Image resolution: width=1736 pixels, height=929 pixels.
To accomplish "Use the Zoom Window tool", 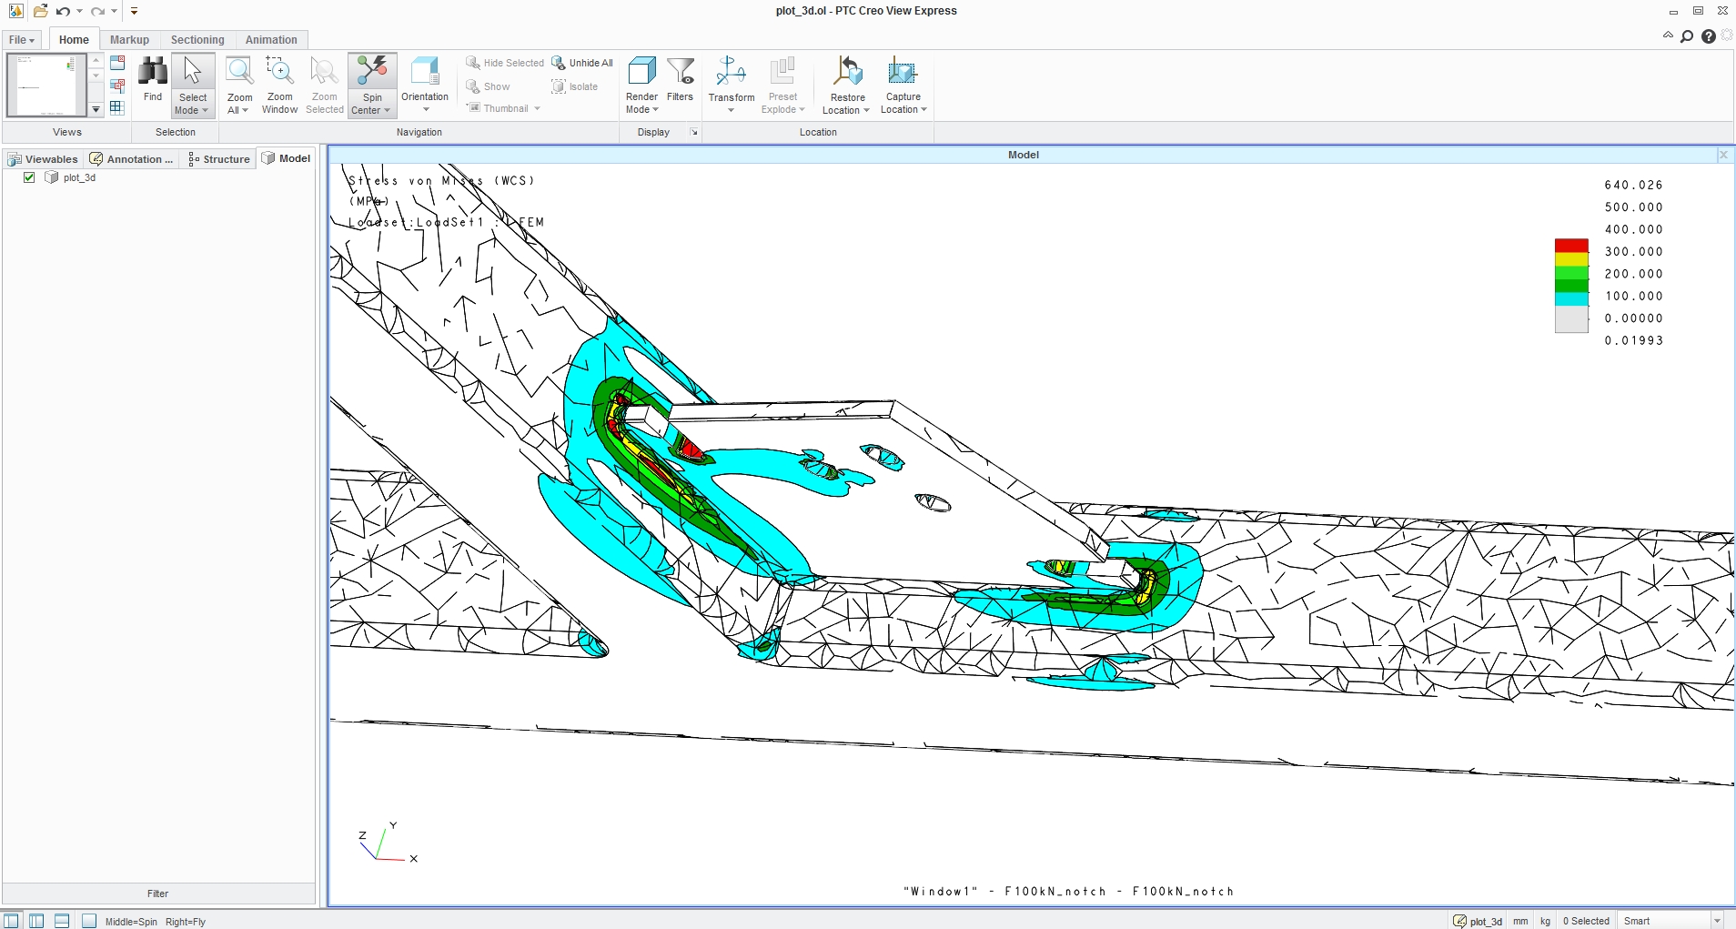I will pyautogui.click(x=279, y=84).
